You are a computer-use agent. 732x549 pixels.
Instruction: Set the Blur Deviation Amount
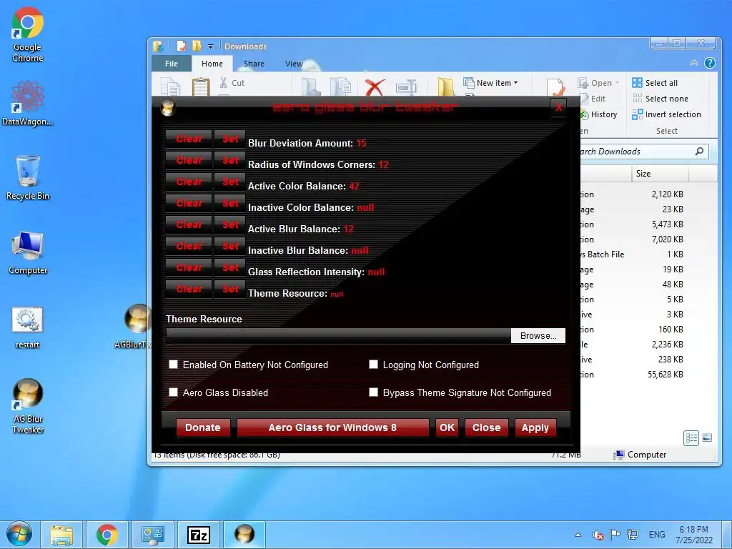(229, 139)
